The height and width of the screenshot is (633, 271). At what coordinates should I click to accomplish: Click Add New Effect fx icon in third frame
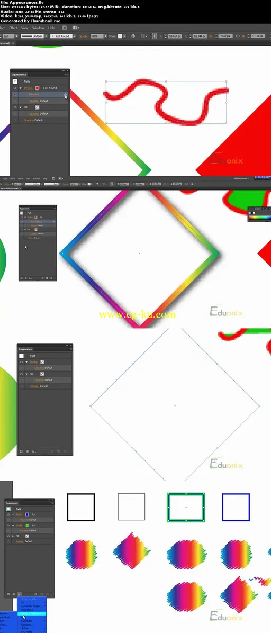click(34, 451)
